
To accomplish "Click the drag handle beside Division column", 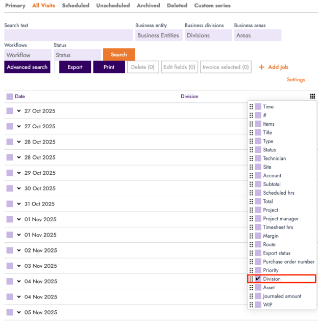I will pyautogui.click(x=251, y=279).
